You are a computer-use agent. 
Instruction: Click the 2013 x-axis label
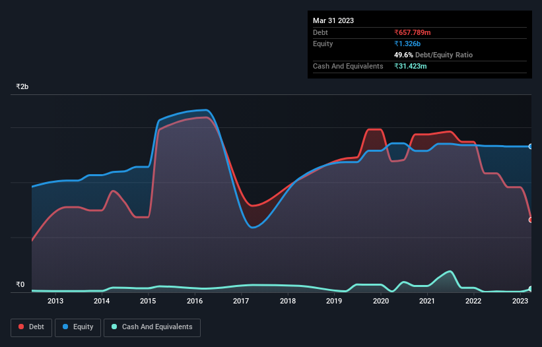point(55,301)
